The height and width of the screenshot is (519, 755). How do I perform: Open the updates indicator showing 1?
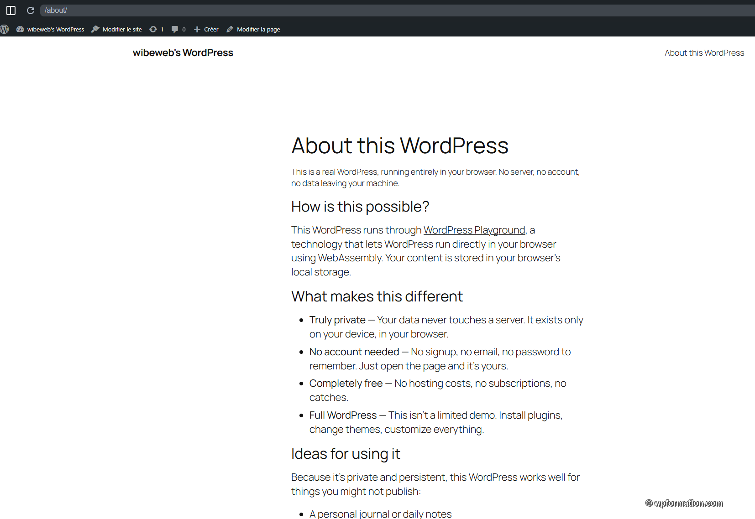coord(156,29)
